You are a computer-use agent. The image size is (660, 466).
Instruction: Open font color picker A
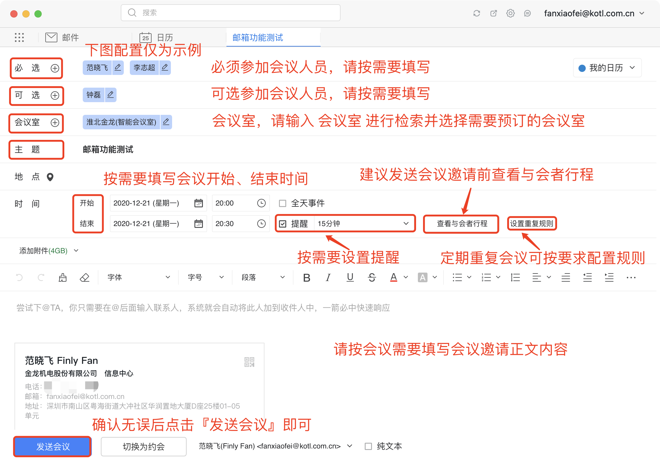(394, 277)
